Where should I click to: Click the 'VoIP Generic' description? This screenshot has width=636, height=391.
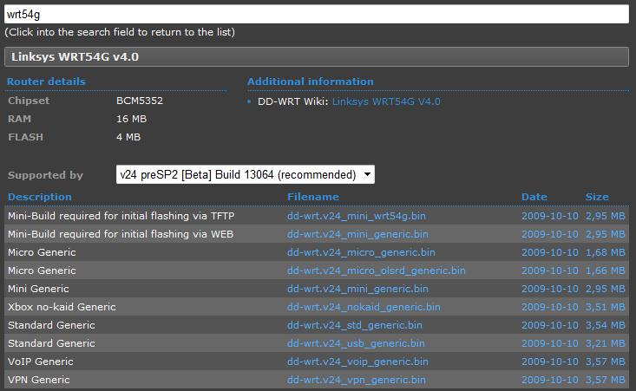(x=41, y=362)
